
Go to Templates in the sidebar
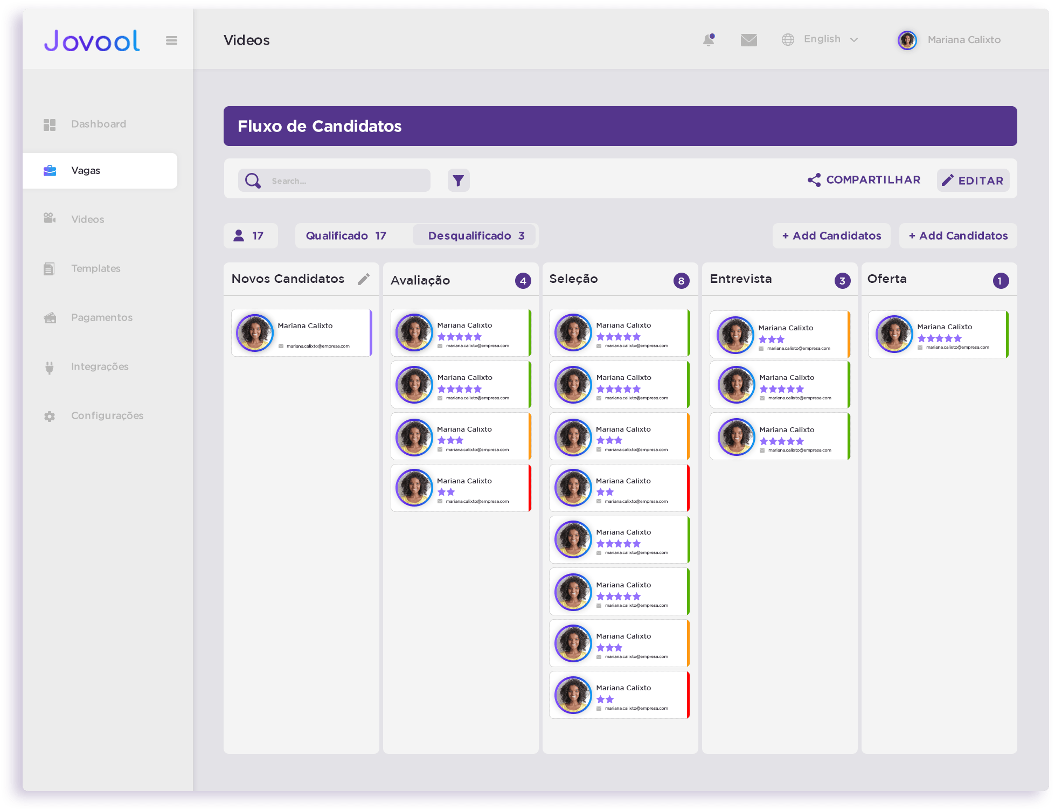pos(95,268)
